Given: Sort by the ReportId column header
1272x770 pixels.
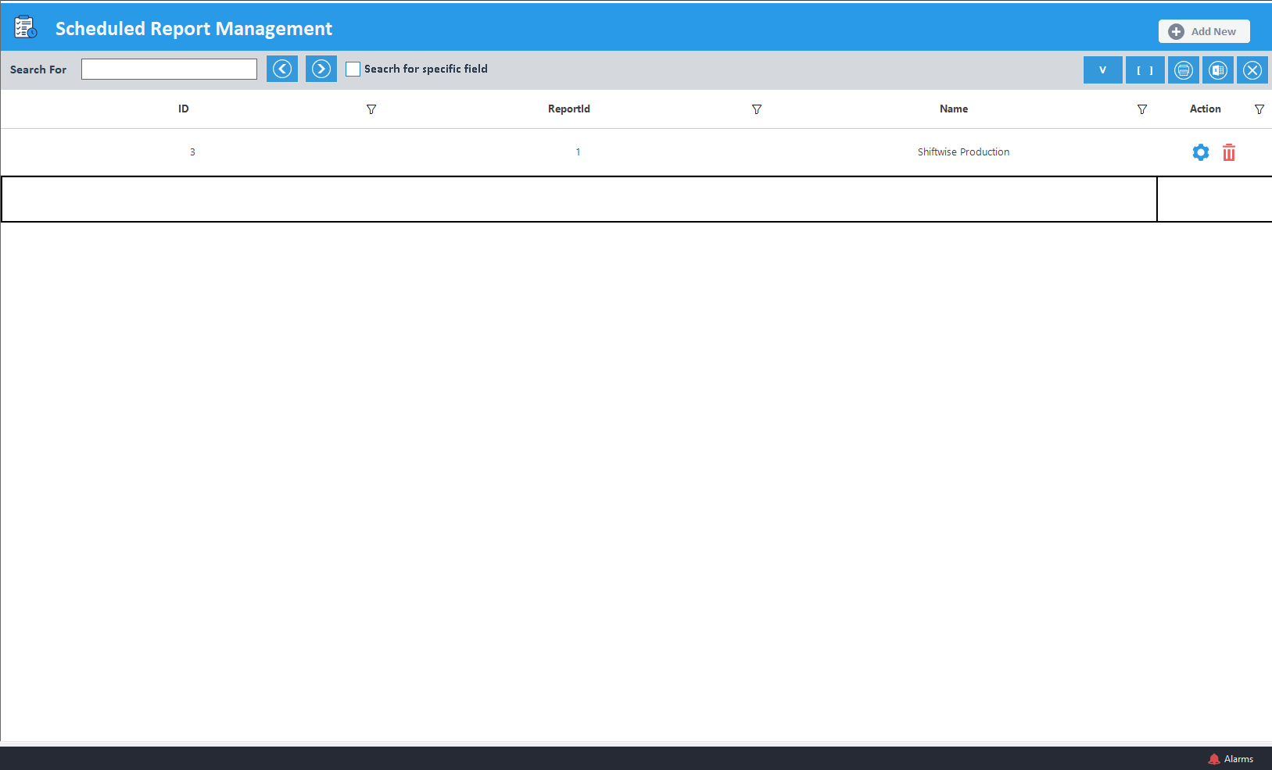Looking at the screenshot, I should point(568,109).
